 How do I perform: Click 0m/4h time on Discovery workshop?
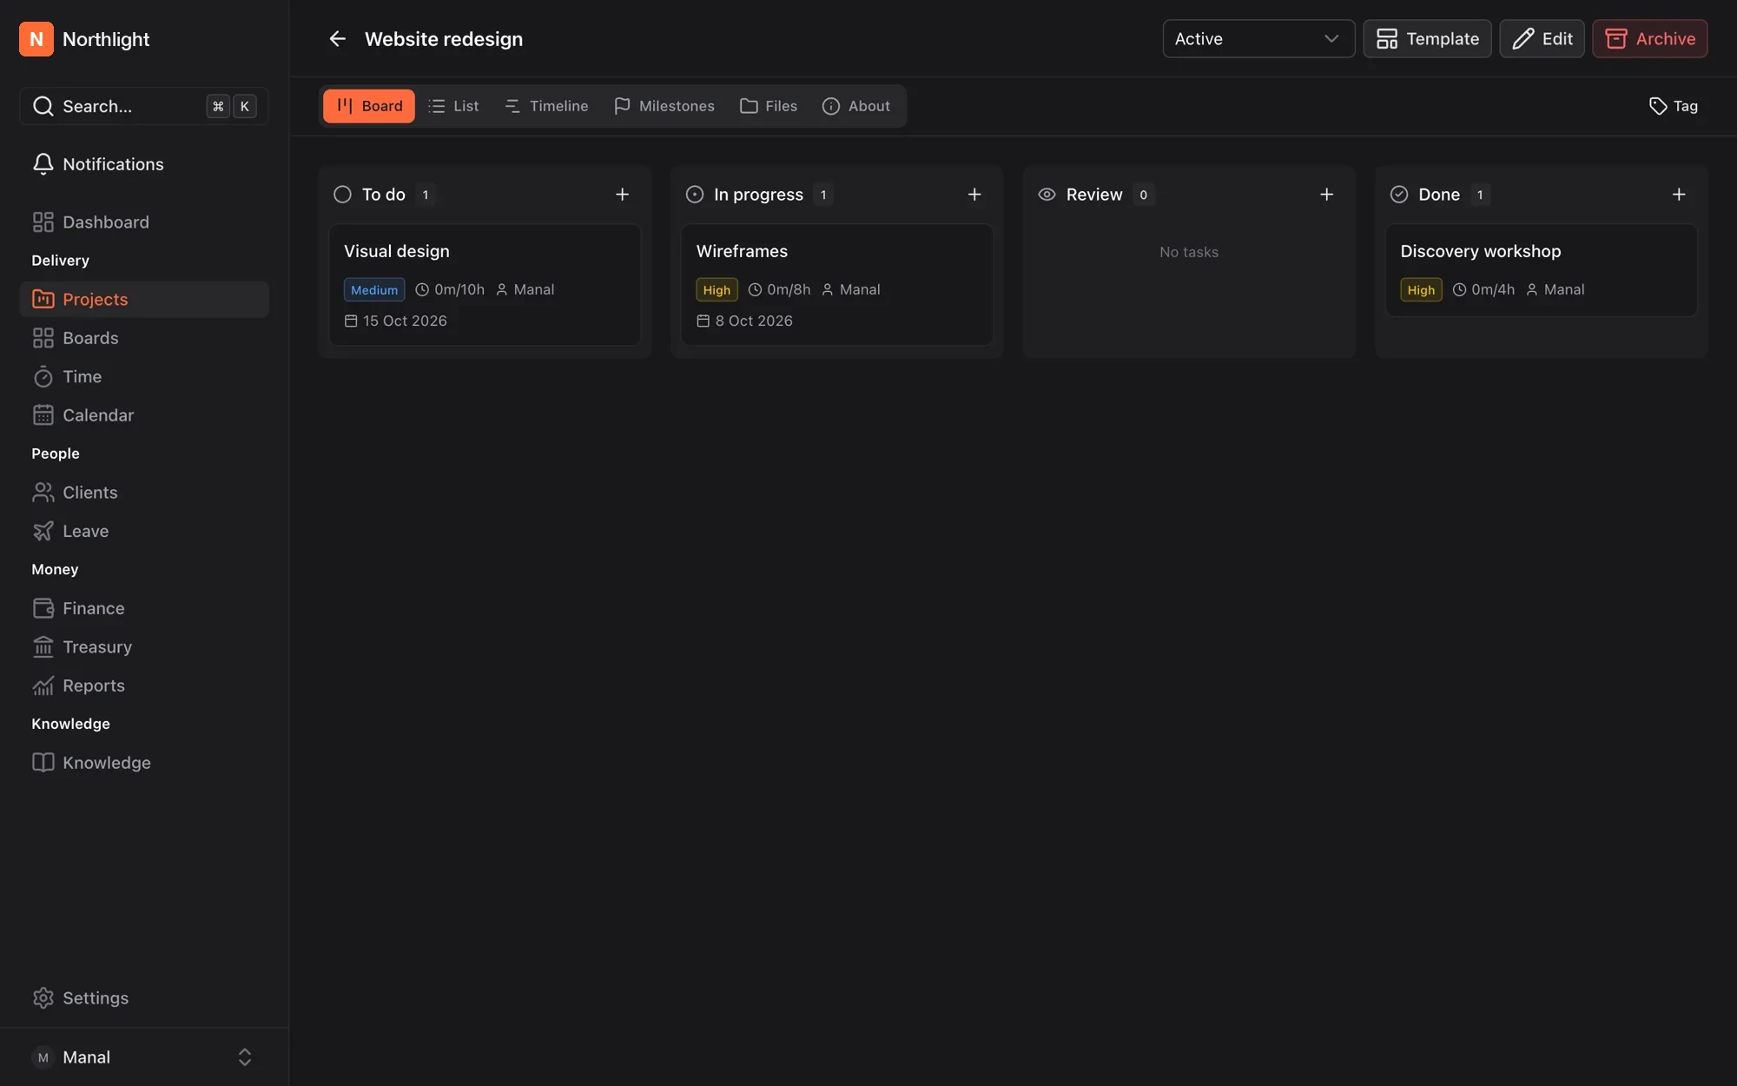(x=1483, y=290)
